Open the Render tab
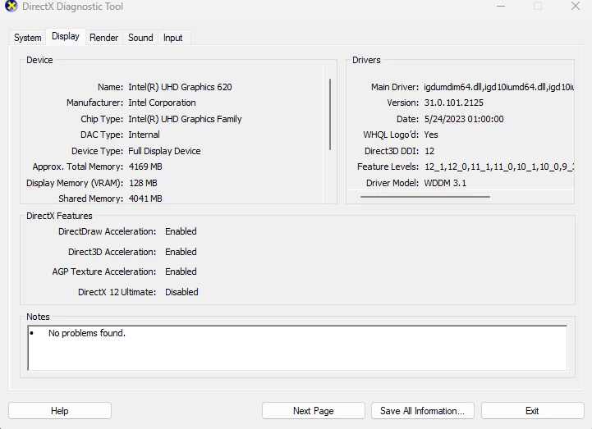 (x=103, y=38)
